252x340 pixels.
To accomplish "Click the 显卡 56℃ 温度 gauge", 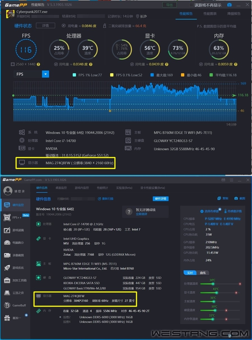I will [150, 50].
